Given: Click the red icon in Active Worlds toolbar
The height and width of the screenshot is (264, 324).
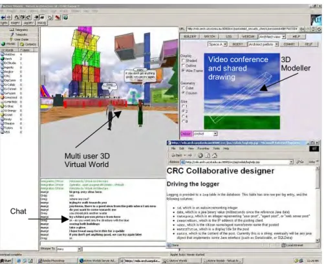Looking at the screenshot, I should tap(58, 17).
